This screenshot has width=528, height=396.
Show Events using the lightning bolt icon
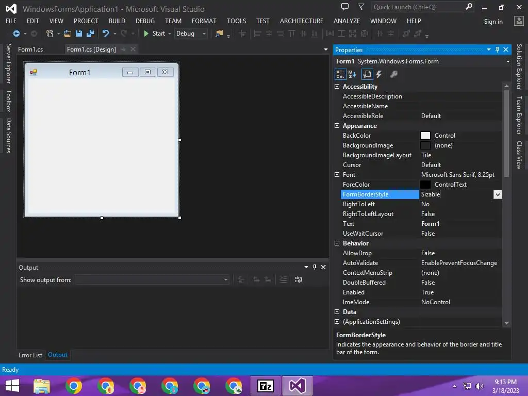pos(379,74)
